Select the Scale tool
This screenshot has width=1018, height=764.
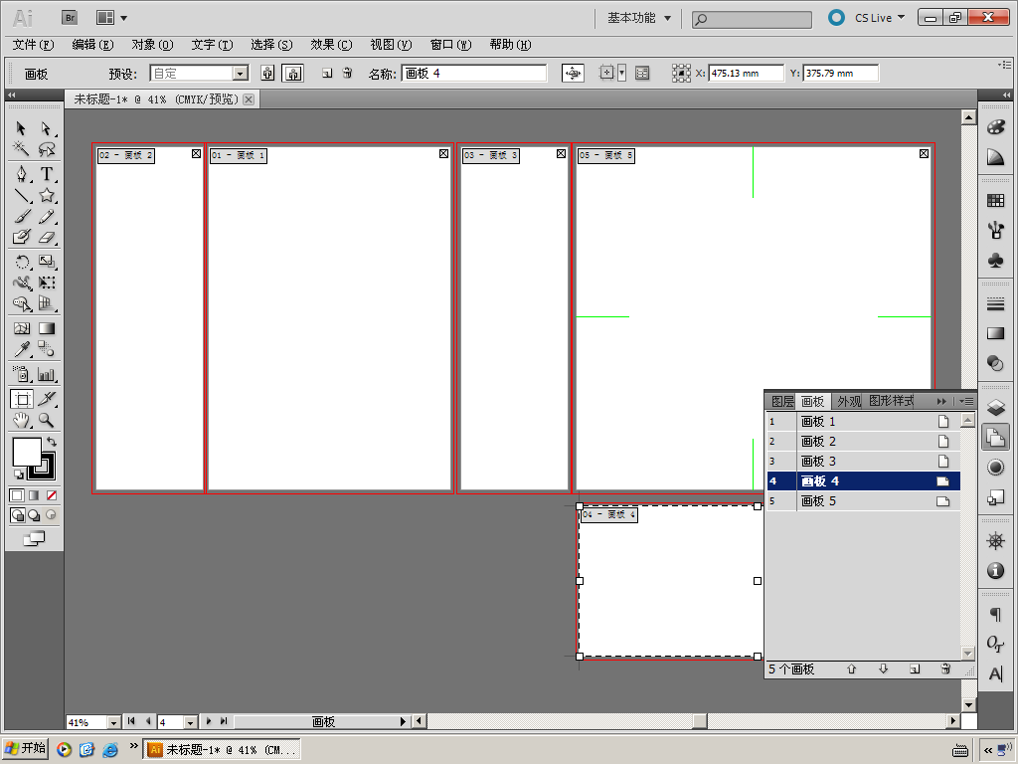[46, 262]
